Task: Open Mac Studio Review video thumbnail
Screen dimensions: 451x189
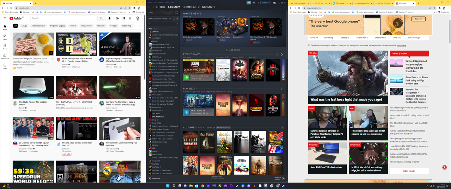Action: [x=33, y=87]
